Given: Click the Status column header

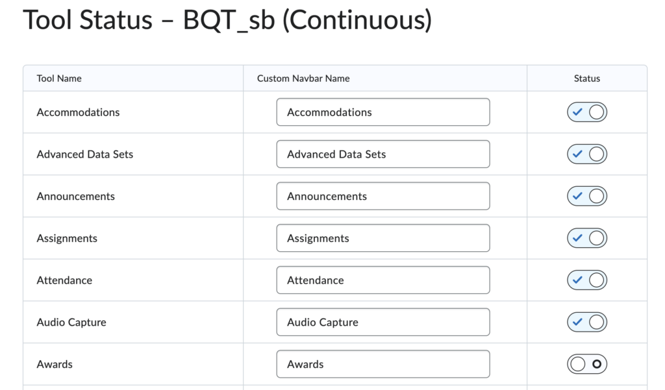Looking at the screenshot, I should (x=587, y=79).
